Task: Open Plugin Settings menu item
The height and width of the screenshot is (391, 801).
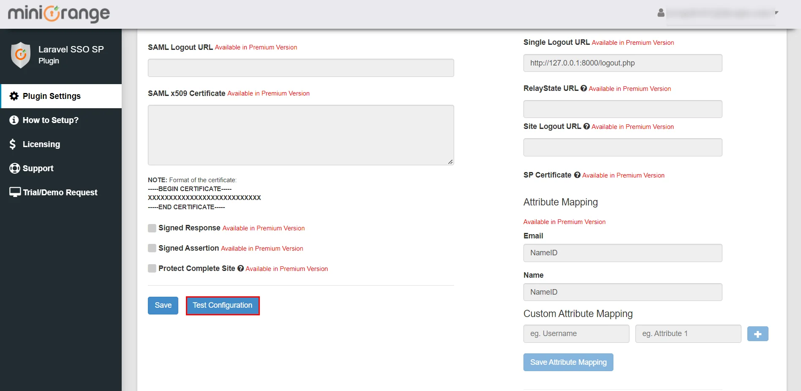Action: [x=61, y=96]
